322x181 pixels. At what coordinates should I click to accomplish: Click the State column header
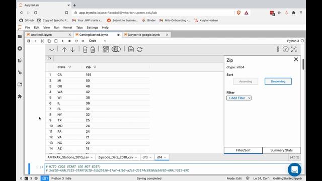point(61,67)
